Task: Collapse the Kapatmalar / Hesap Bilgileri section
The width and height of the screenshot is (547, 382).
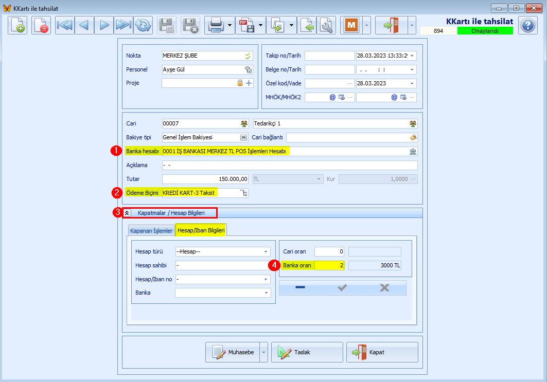Action: (x=127, y=212)
